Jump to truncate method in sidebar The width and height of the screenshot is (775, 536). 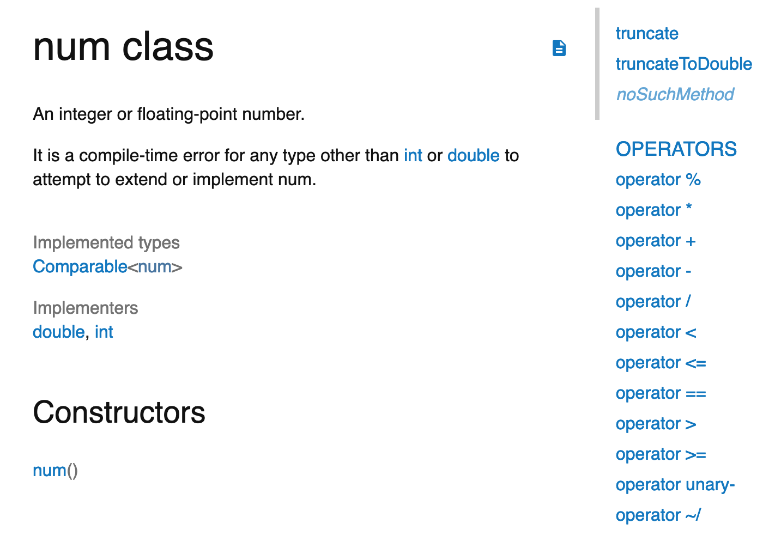click(646, 34)
